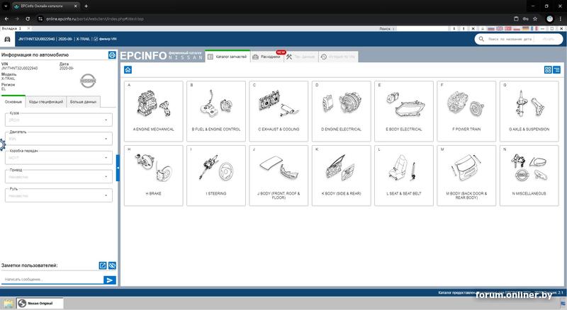
Task: Open the C Exhaust & Cooling category
Action: click(x=279, y=111)
